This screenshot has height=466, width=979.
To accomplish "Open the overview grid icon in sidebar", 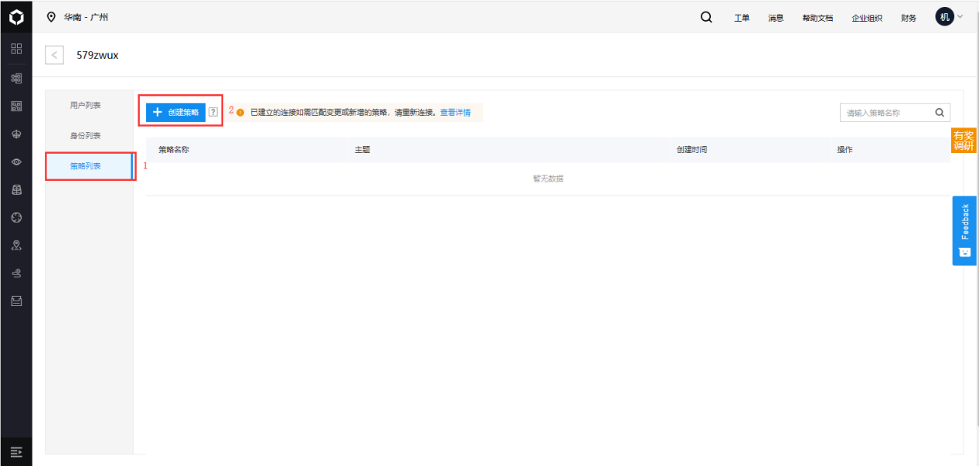I will point(16,49).
